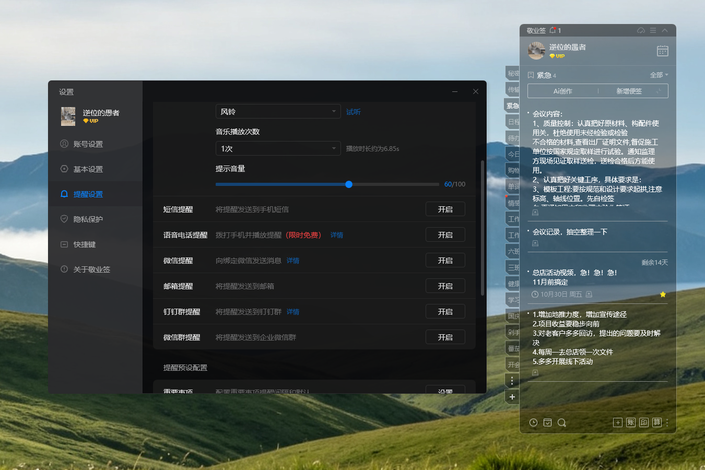The width and height of the screenshot is (705, 470).
Task: Click the 新增便签 expand arrows icon
Action: coord(659,91)
